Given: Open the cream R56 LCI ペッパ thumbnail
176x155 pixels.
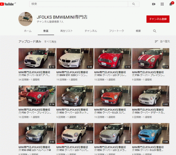Looking at the screenshot, I should point(75,133).
